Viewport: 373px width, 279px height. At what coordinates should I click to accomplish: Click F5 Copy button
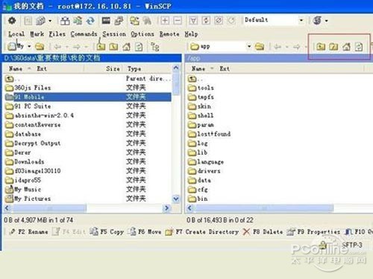click(x=107, y=232)
